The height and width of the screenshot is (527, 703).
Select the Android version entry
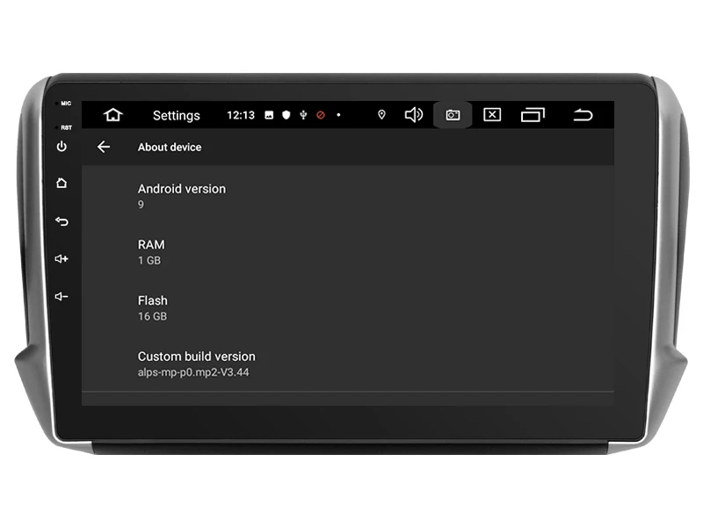(348, 196)
